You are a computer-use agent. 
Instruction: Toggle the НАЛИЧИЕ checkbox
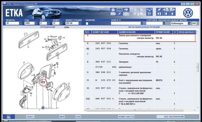(x=87, y=23)
